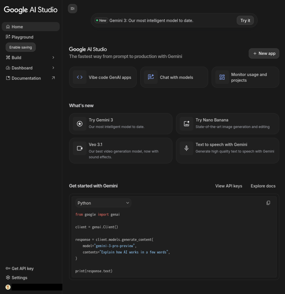Expand the Dashboard menu chevron

coord(53,68)
